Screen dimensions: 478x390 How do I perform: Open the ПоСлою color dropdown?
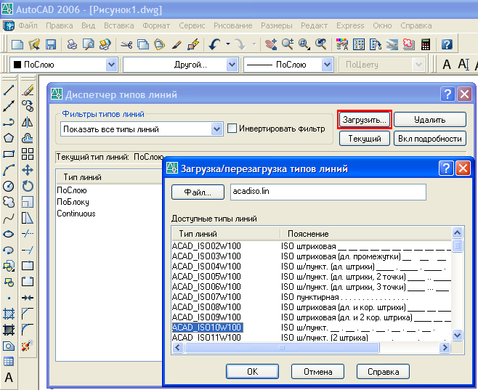tap(112, 65)
